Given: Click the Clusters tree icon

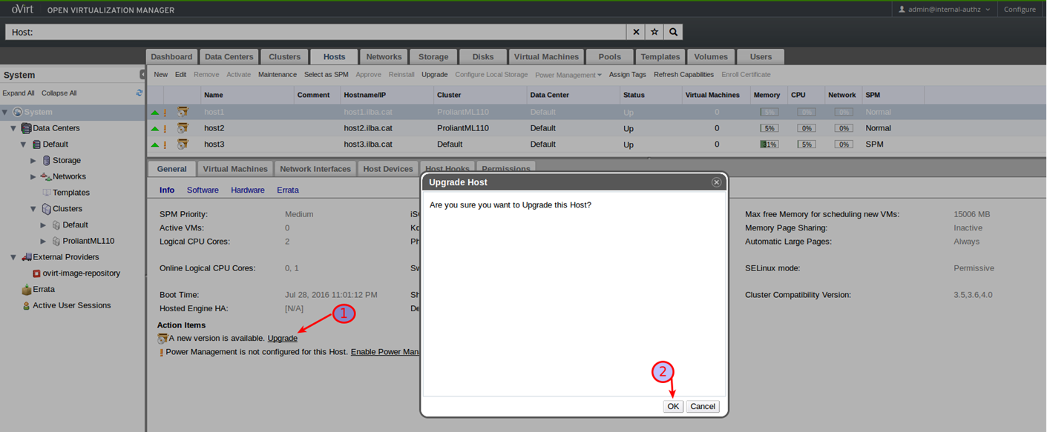Looking at the screenshot, I should pos(46,209).
